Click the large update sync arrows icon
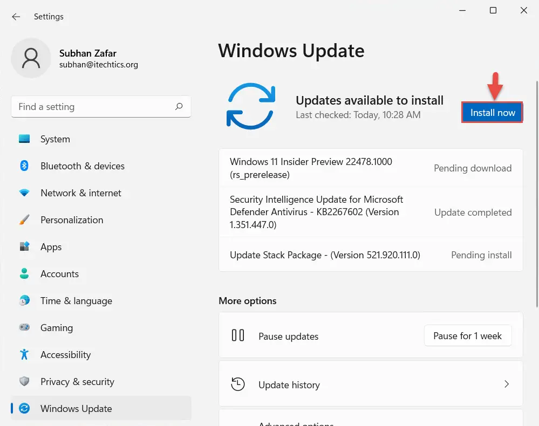 (251, 106)
